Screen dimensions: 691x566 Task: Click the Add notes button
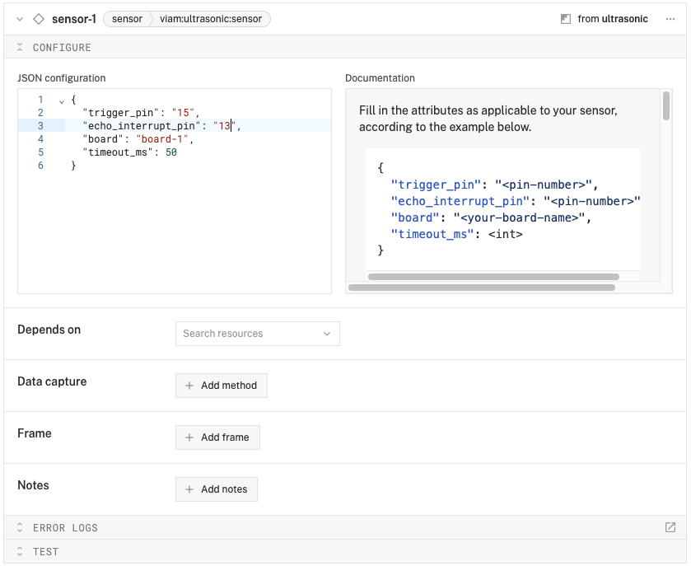click(x=216, y=489)
